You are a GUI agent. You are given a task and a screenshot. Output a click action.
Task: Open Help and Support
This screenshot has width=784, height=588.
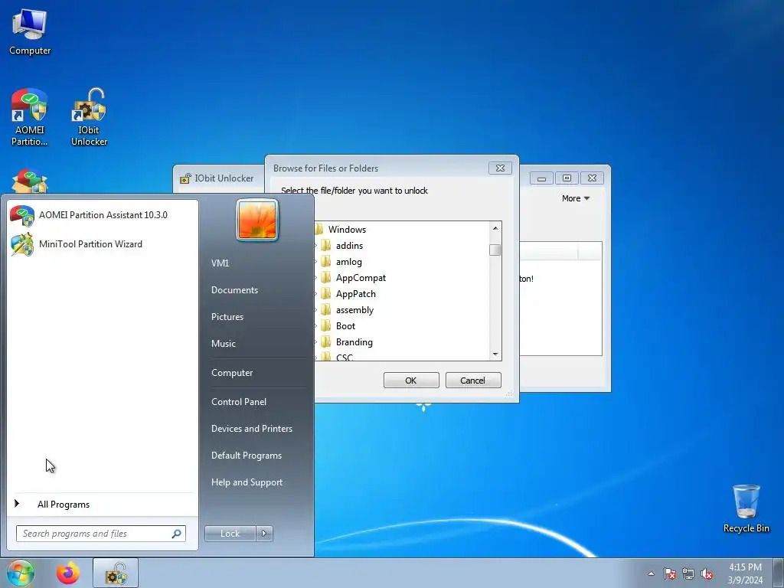coord(247,482)
